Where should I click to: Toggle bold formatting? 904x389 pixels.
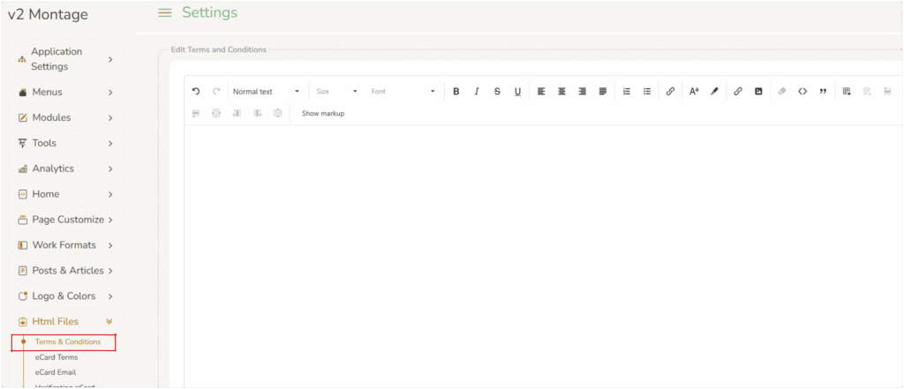[x=456, y=91]
